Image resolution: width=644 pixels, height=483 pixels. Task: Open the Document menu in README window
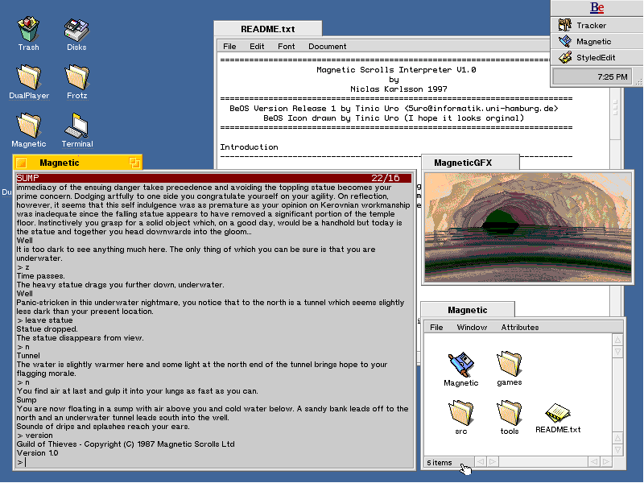[x=327, y=47]
